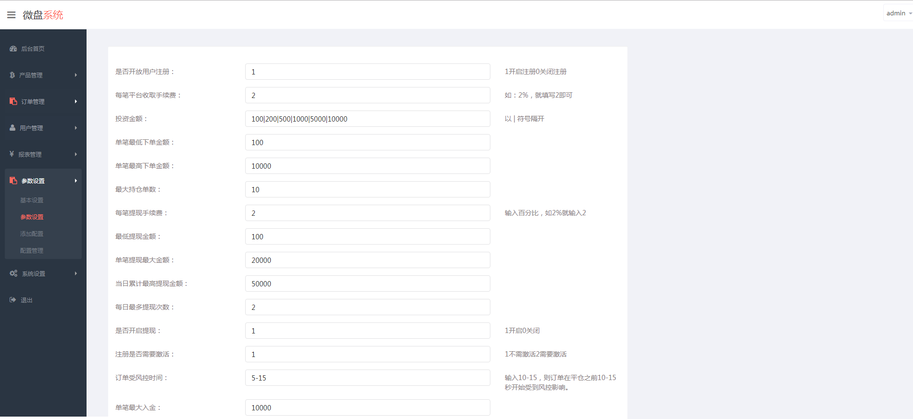Screen dimensions: 913x419
Task: Click the red icon beside 参数设置 menu
Action: [x=13, y=181]
